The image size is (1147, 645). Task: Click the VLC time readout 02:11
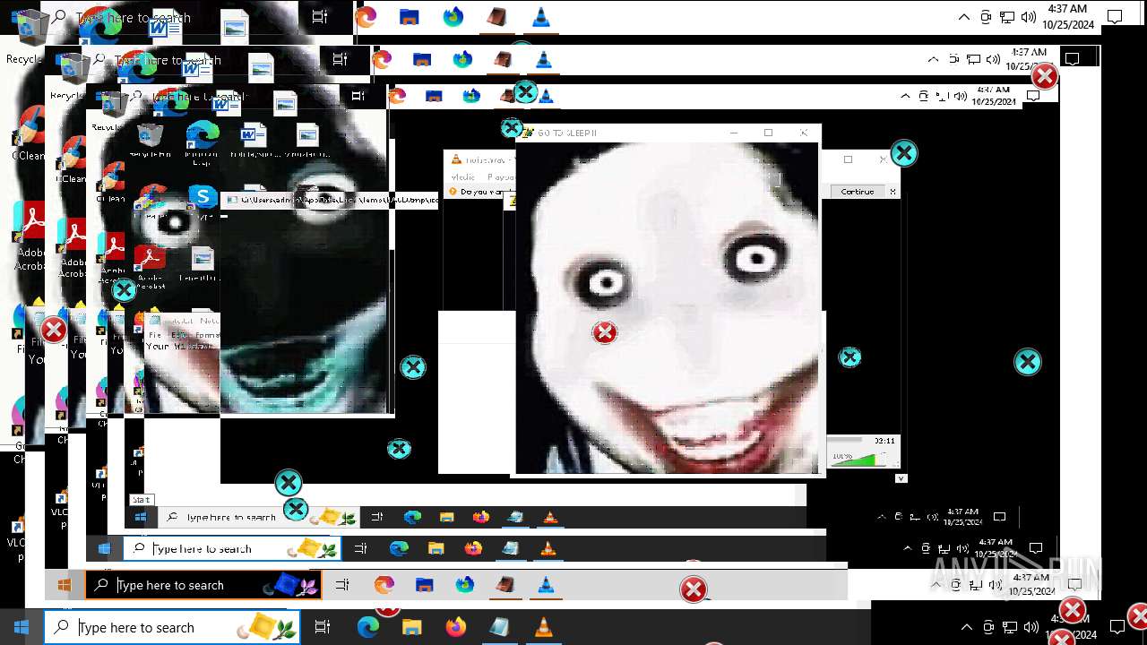pos(884,440)
